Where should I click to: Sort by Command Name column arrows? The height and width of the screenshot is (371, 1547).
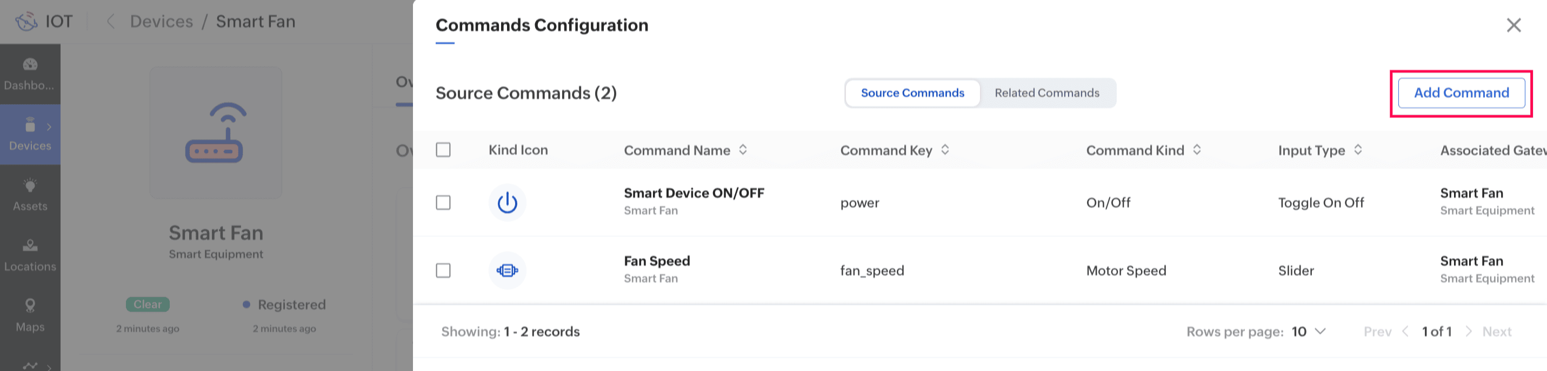pos(743,150)
